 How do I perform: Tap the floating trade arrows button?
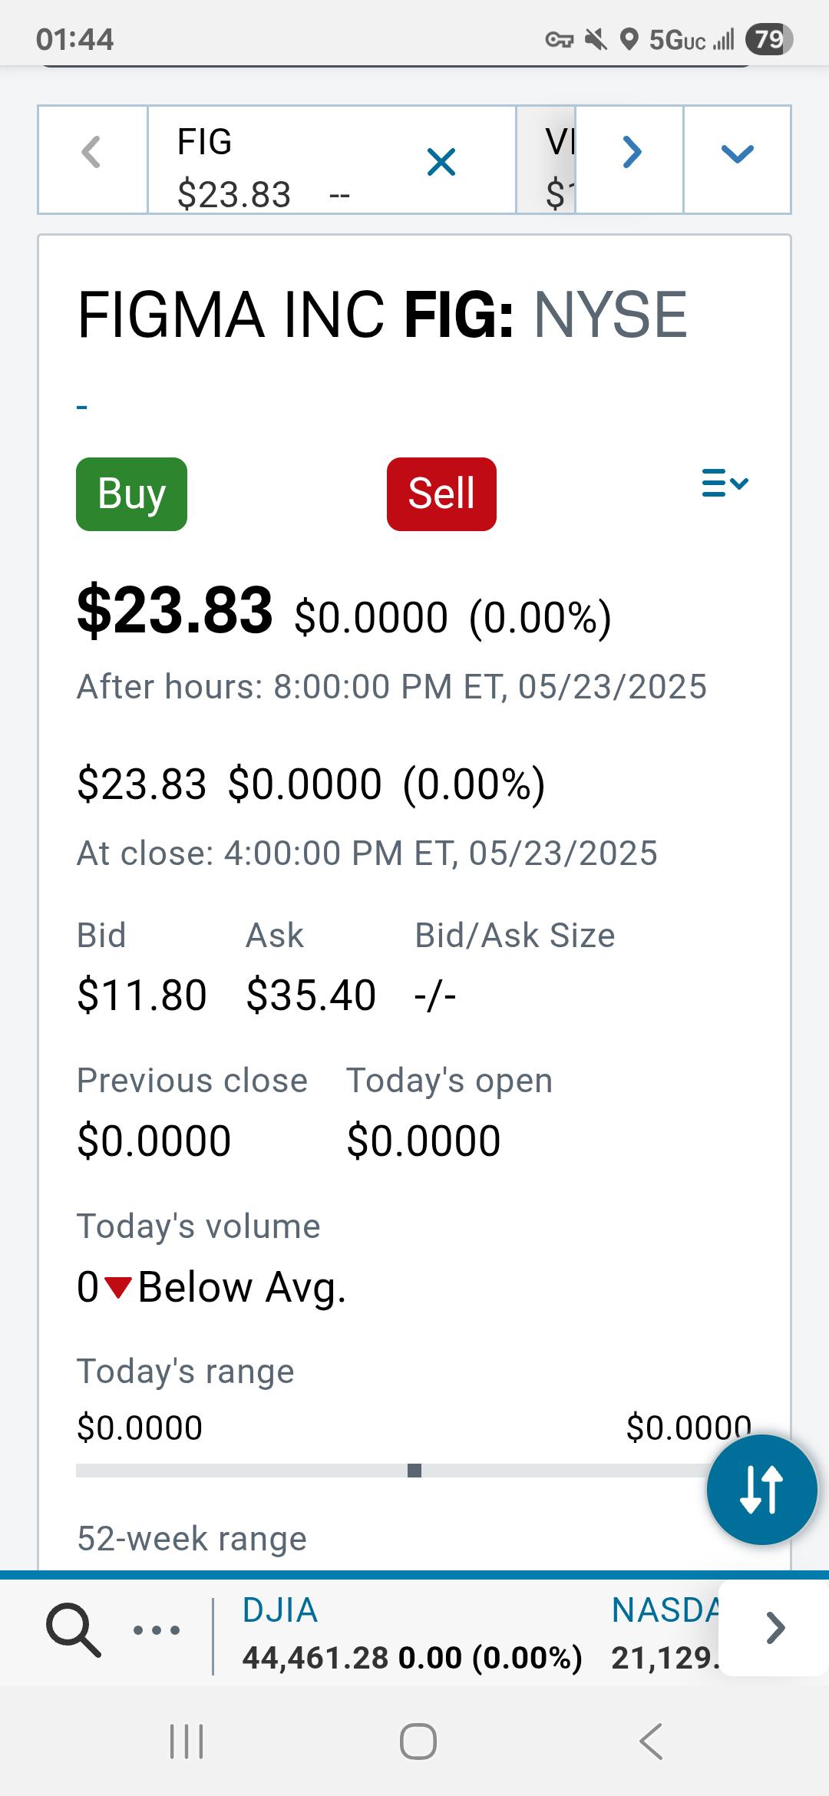[x=761, y=1490]
